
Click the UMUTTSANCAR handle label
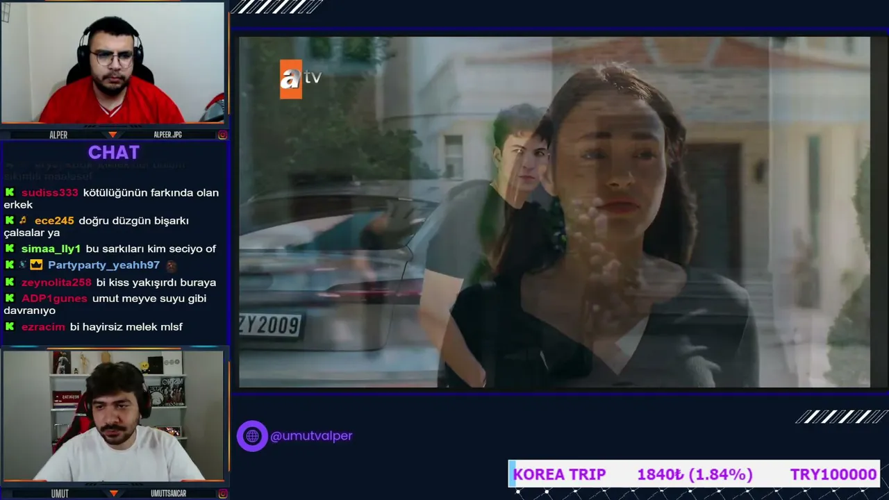click(x=168, y=494)
